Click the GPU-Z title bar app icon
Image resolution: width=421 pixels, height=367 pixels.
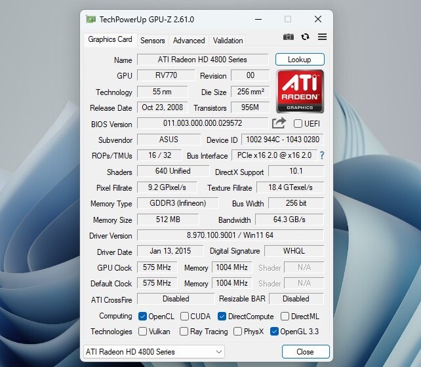click(90, 19)
